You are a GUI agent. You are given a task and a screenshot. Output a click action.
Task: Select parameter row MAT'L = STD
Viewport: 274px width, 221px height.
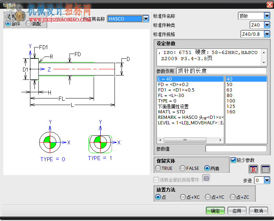pyautogui.click(x=190, y=112)
